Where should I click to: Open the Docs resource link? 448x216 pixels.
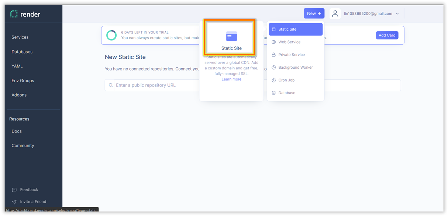pos(17,131)
